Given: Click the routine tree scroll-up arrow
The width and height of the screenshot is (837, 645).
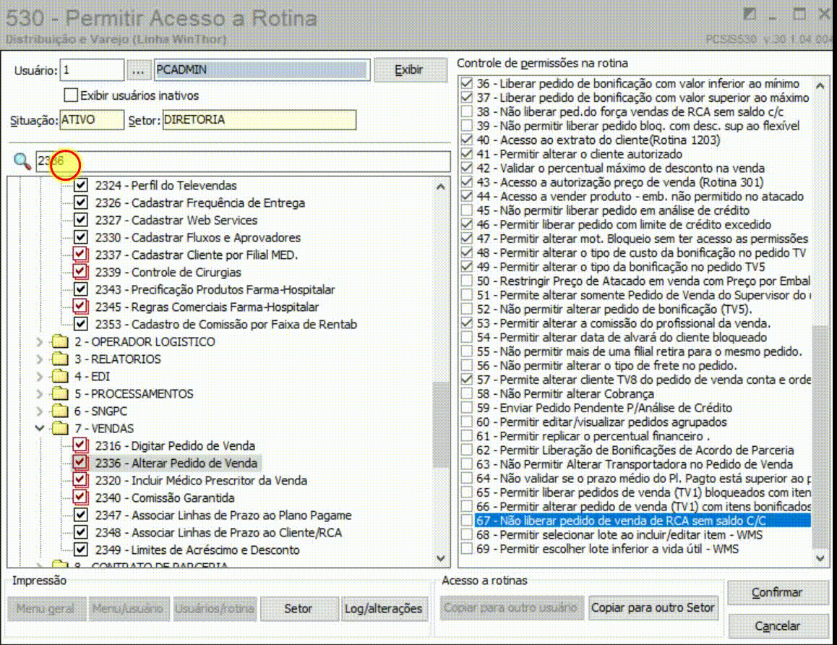Looking at the screenshot, I should [440, 187].
